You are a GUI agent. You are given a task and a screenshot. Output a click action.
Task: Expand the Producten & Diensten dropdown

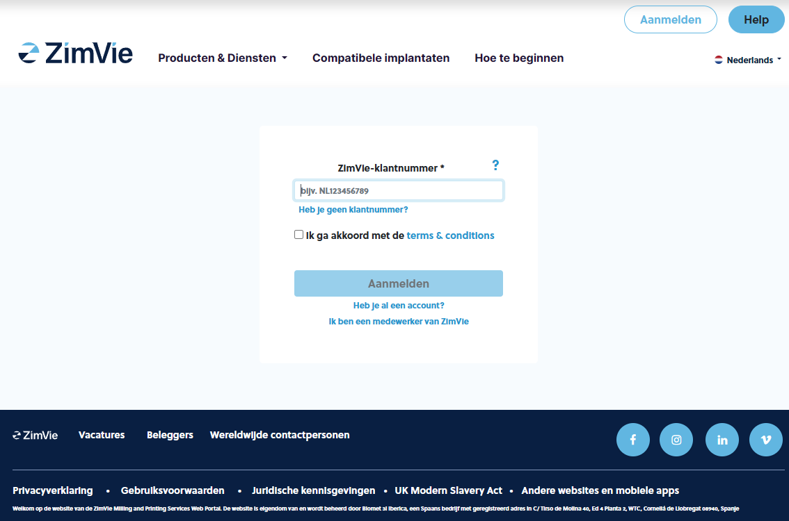223,58
